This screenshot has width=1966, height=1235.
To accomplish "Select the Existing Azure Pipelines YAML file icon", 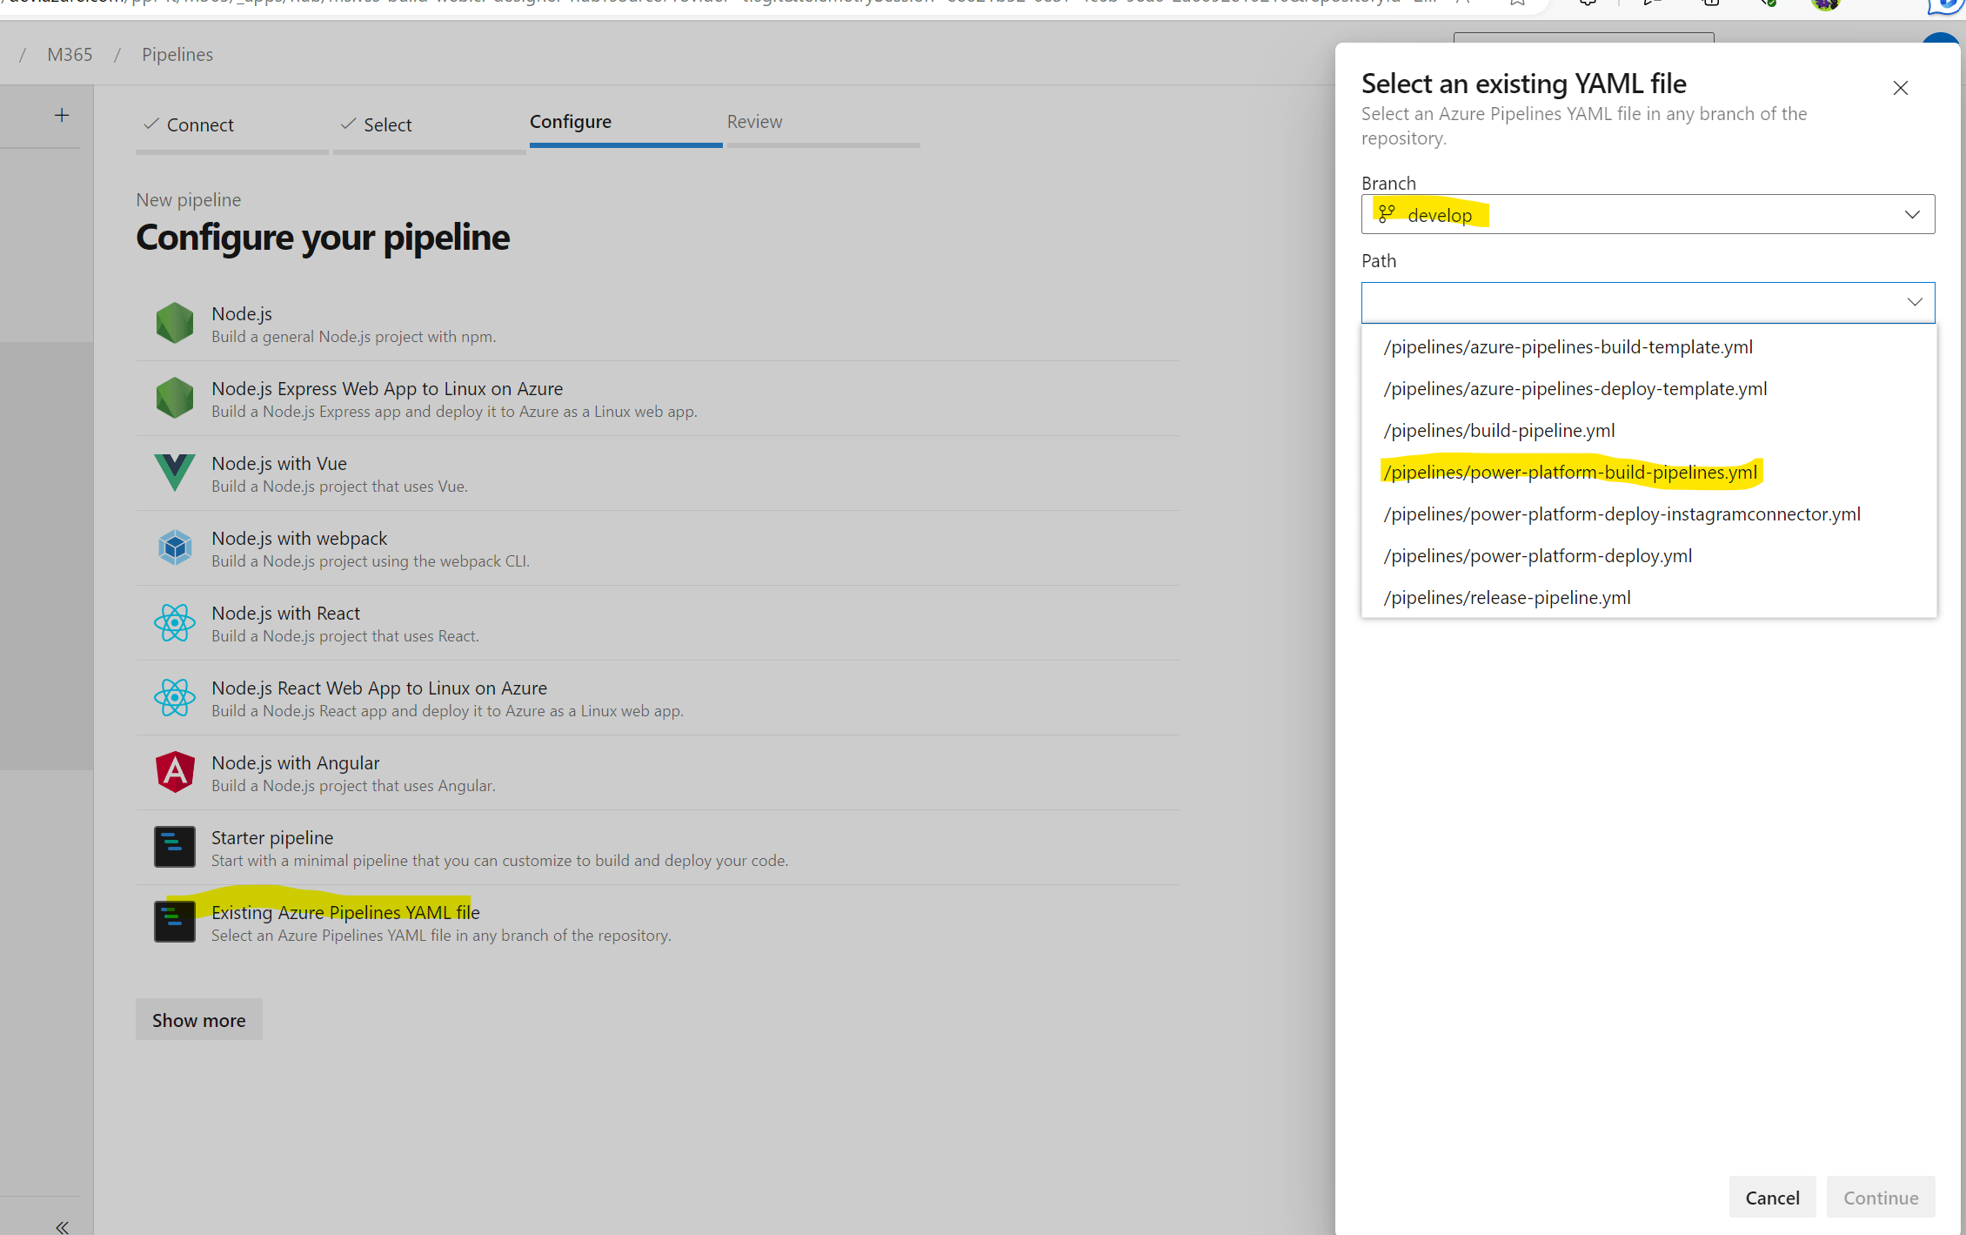I will click(x=175, y=922).
